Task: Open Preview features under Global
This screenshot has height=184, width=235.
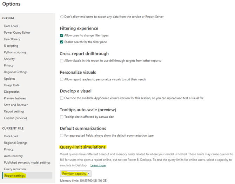Action: pyautogui.click(x=15, y=98)
